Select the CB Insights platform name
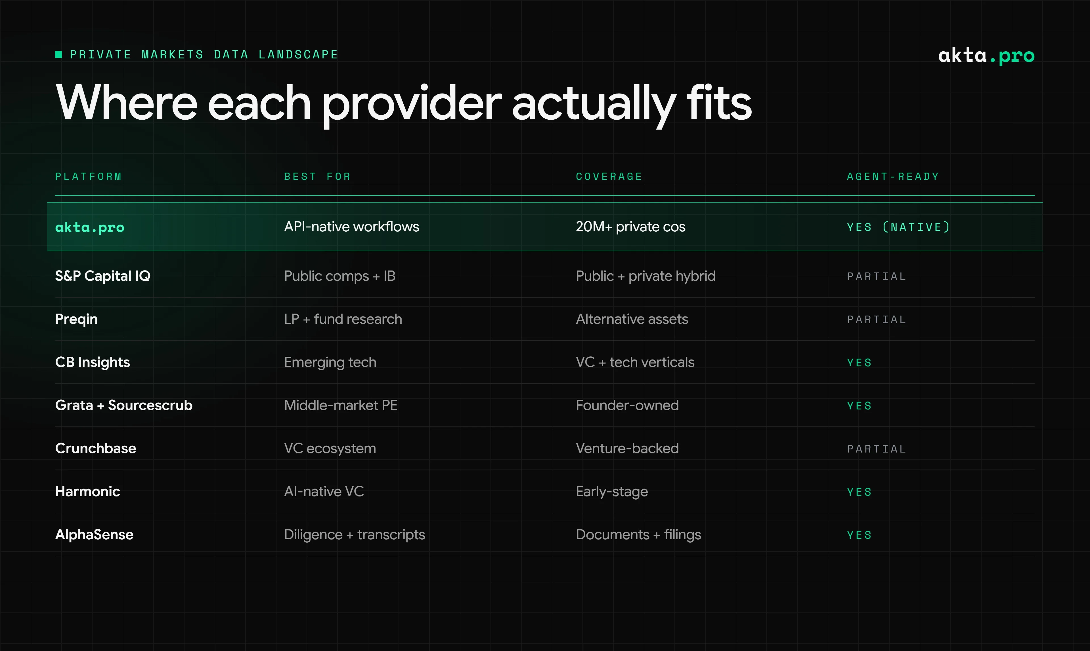 point(93,362)
